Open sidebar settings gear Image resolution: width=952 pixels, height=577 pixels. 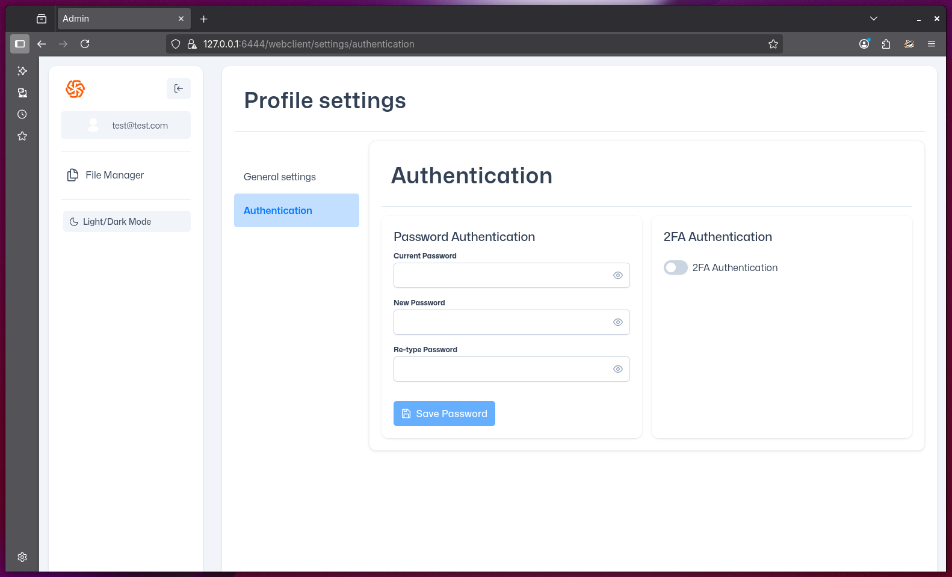click(22, 557)
